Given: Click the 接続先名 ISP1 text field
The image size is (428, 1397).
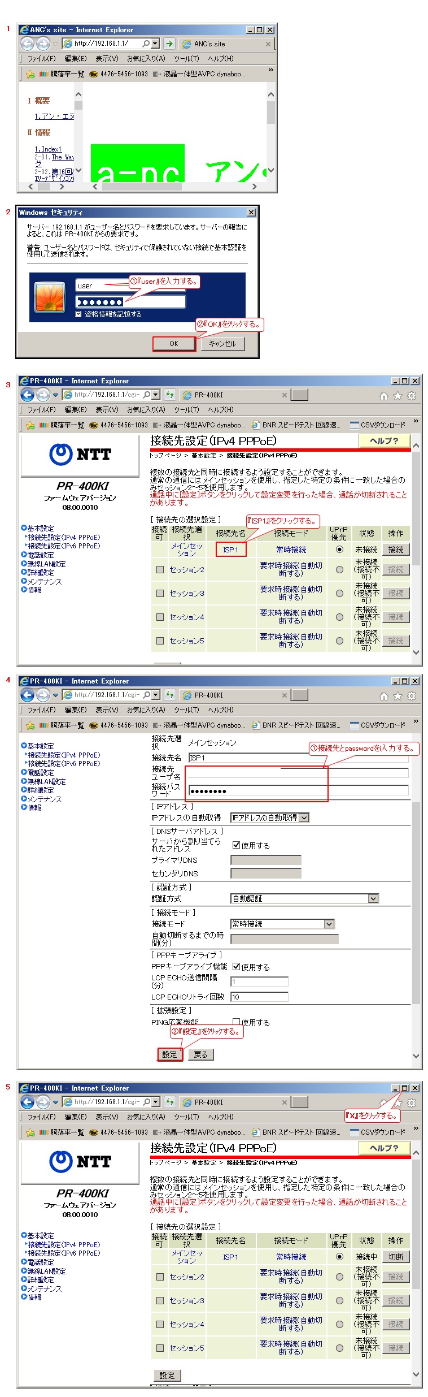Looking at the screenshot, I should coord(298,758).
